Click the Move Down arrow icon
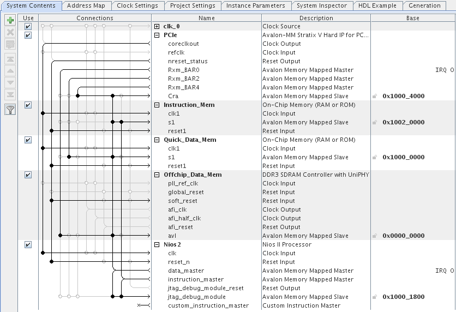The image size is (456, 312). coord(10,83)
